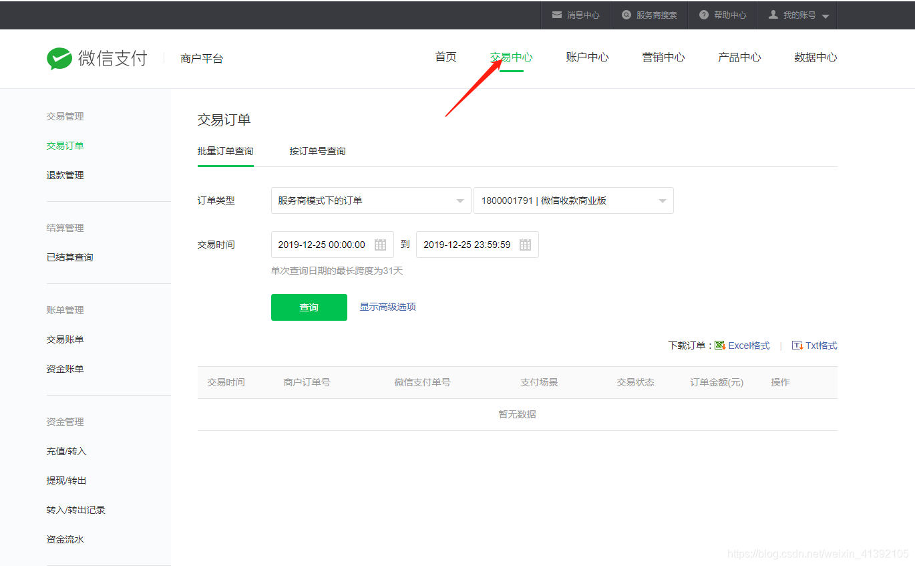Open 显示高级选项 advanced options link

click(x=387, y=307)
